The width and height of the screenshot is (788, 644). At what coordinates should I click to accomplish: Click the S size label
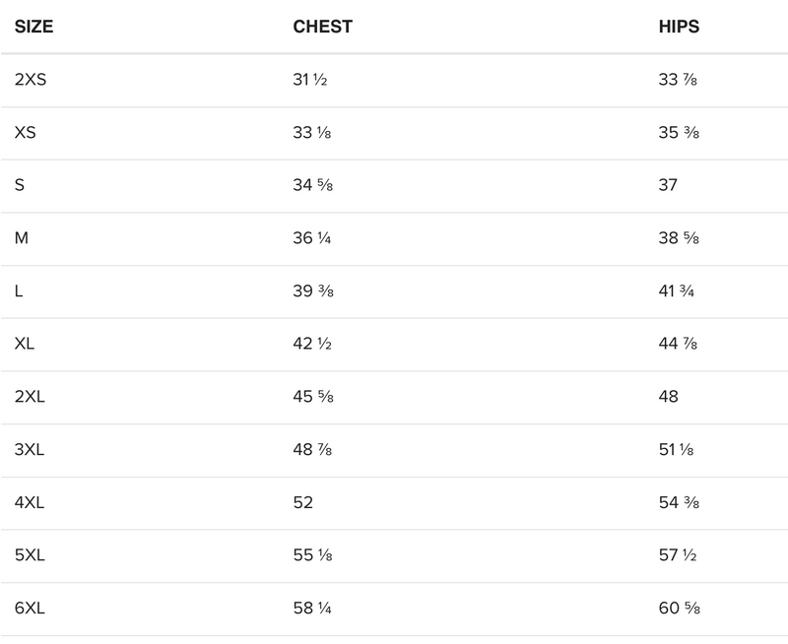coord(20,185)
